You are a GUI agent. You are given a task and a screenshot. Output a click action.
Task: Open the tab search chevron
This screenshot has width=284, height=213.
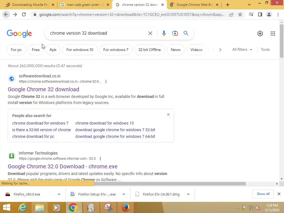pyautogui.click(x=249, y=5)
